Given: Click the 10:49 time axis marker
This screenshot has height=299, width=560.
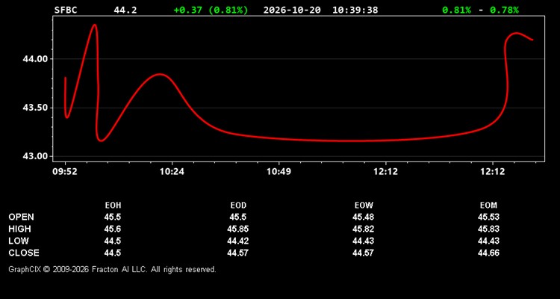Looking at the screenshot, I should [x=279, y=172].
